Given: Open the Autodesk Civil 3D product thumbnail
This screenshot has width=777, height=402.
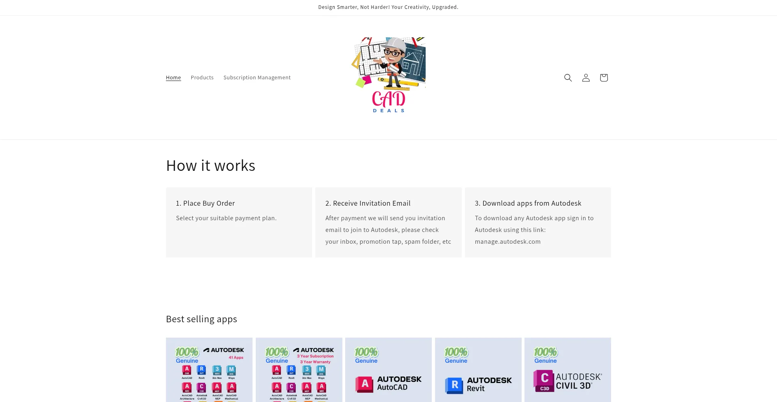Looking at the screenshot, I should click(x=568, y=370).
